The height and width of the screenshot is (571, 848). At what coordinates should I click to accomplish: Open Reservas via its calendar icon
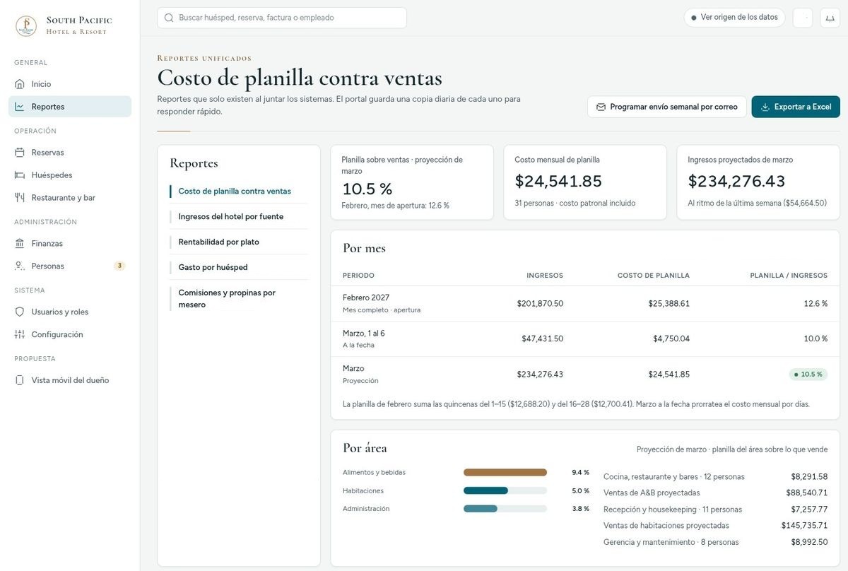(20, 153)
